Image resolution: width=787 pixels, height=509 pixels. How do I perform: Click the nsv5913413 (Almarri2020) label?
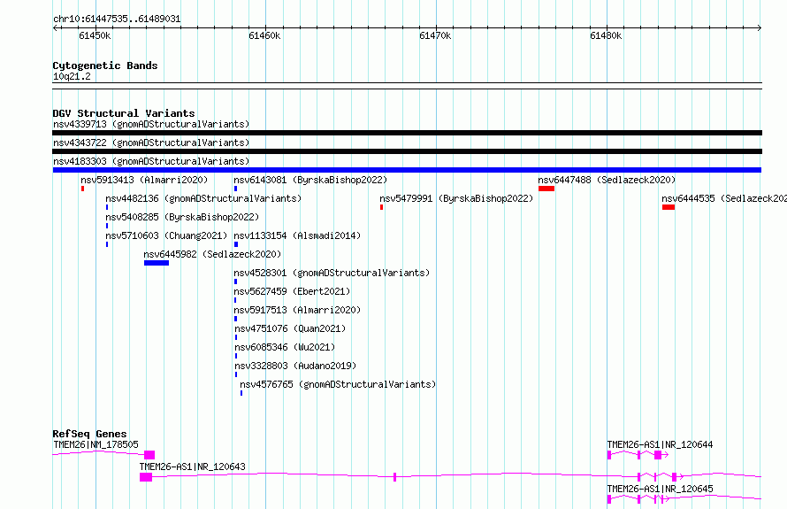[x=144, y=180]
